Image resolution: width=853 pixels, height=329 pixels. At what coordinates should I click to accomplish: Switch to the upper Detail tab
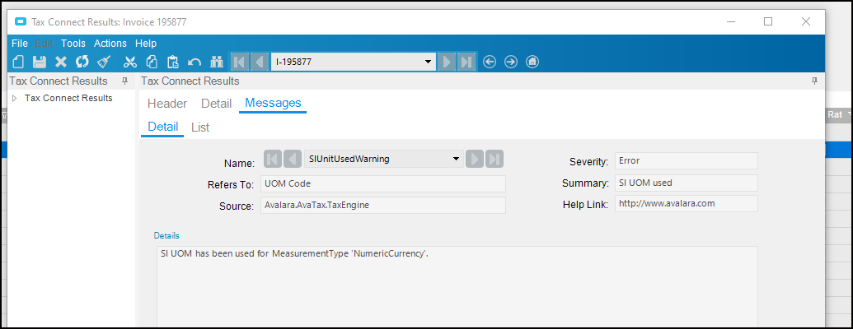217,103
